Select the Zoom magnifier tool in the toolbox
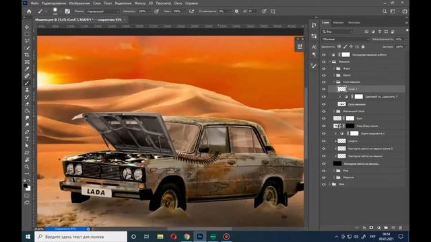 pos(27,167)
